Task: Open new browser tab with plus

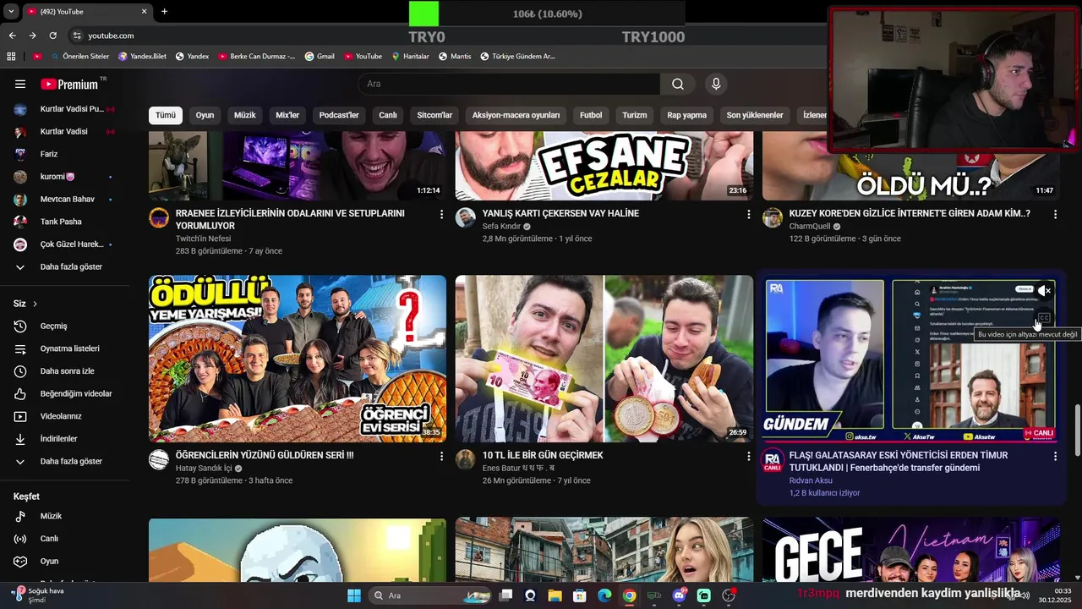Action: (x=164, y=11)
